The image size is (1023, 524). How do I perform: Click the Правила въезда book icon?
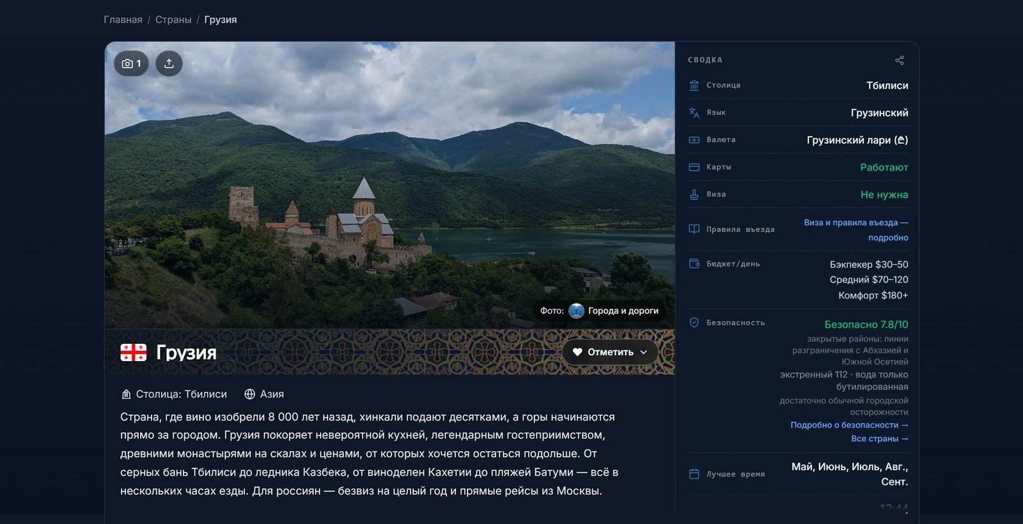coord(694,229)
